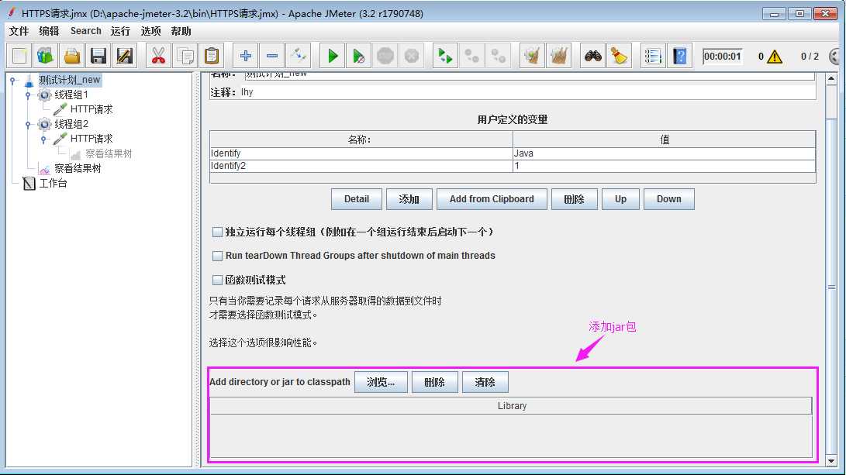The image size is (846, 475).
Task: Open the function helper list icon
Action: point(652,56)
